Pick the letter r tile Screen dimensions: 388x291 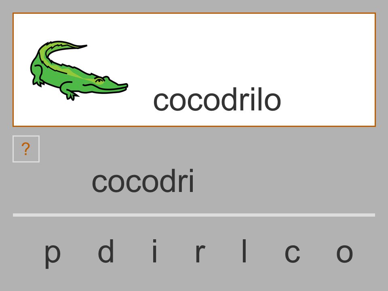[200, 253]
